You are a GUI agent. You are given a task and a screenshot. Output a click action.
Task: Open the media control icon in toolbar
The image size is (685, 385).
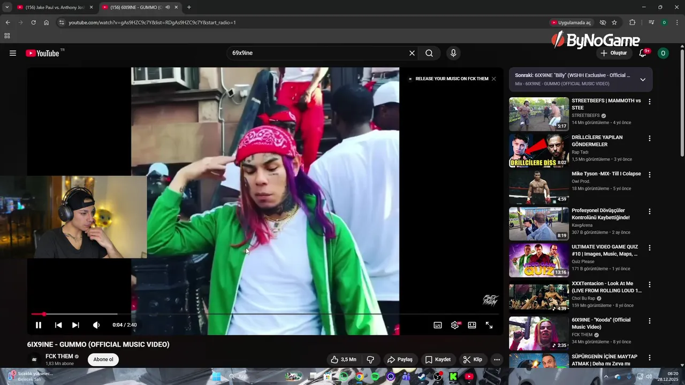[651, 22]
